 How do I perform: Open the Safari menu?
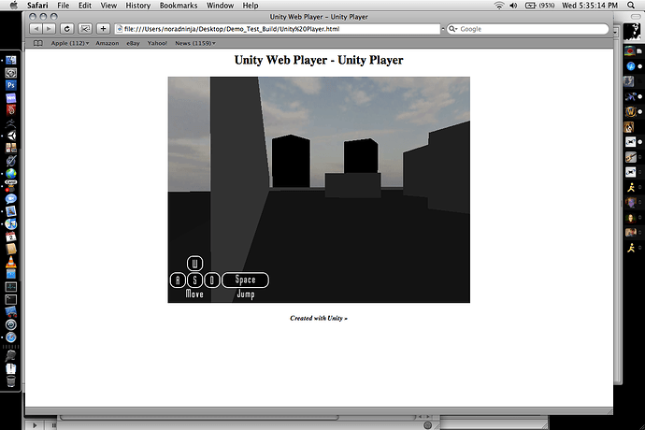click(x=37, y=6)
